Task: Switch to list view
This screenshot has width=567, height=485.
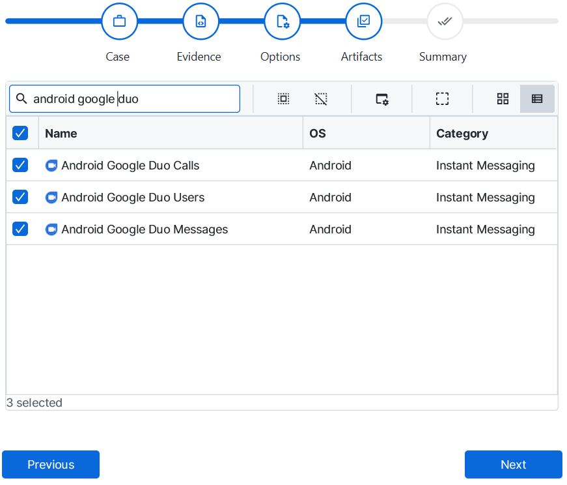Action: 537,98
